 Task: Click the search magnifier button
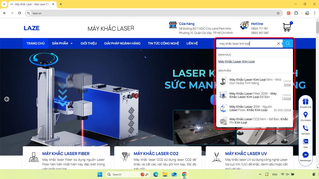(288, 44)
